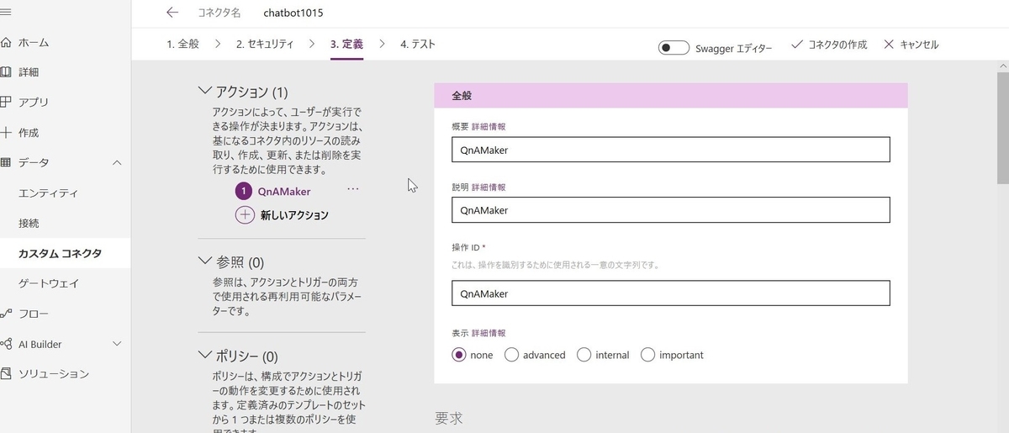Click the 説明 input field
The height and width of the screenshot is (433, 1009).
tap(670, 210)
